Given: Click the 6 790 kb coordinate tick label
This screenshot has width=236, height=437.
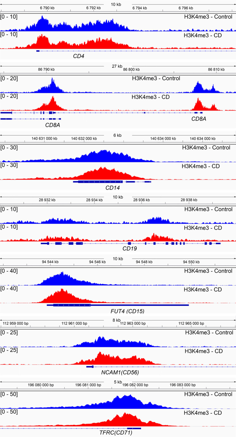Looking at the screenshot, I should coord(48,8).
